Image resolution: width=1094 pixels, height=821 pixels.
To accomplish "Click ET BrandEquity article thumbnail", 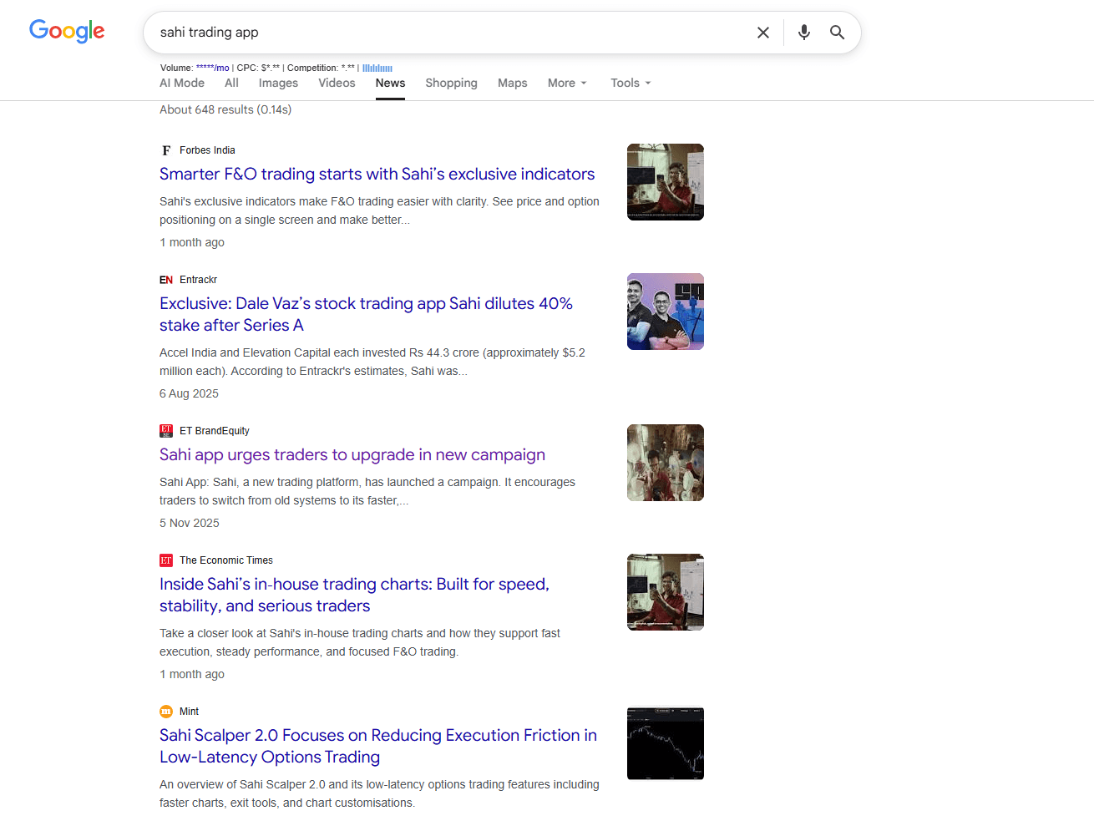I will tap(666, 463).
